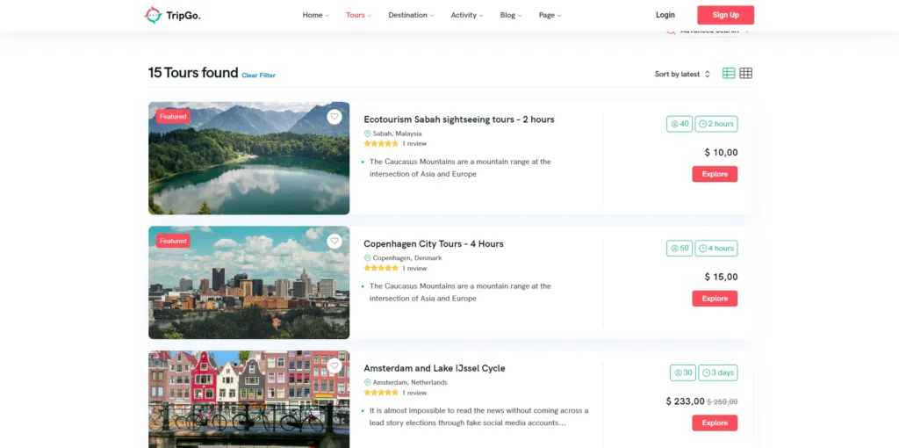This screenshot has width=899, height=448.
Task: Click the Login link
Action: tap(665, 15)
